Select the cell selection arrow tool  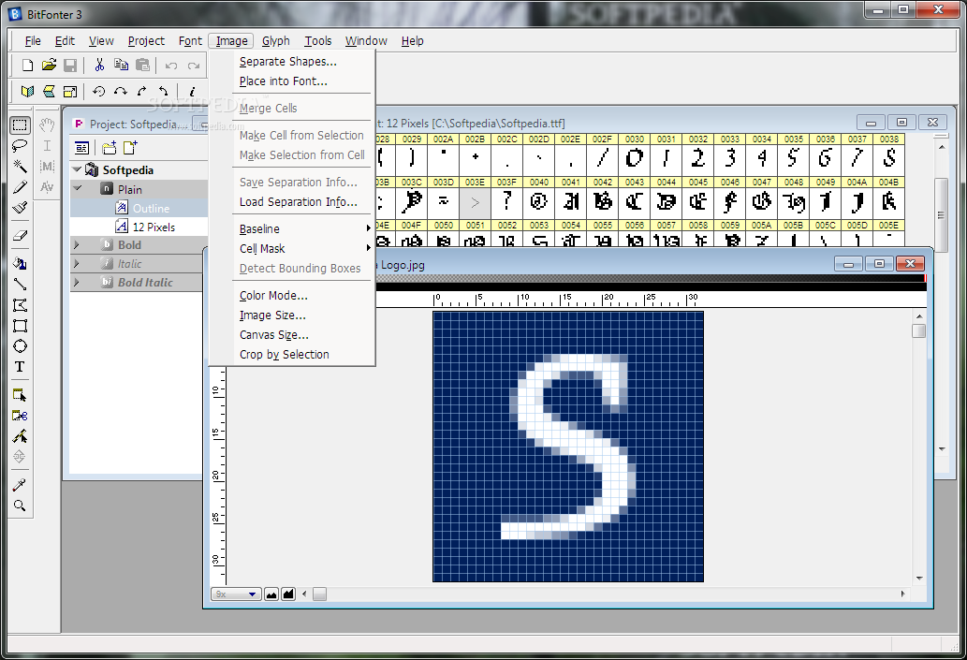20,395
